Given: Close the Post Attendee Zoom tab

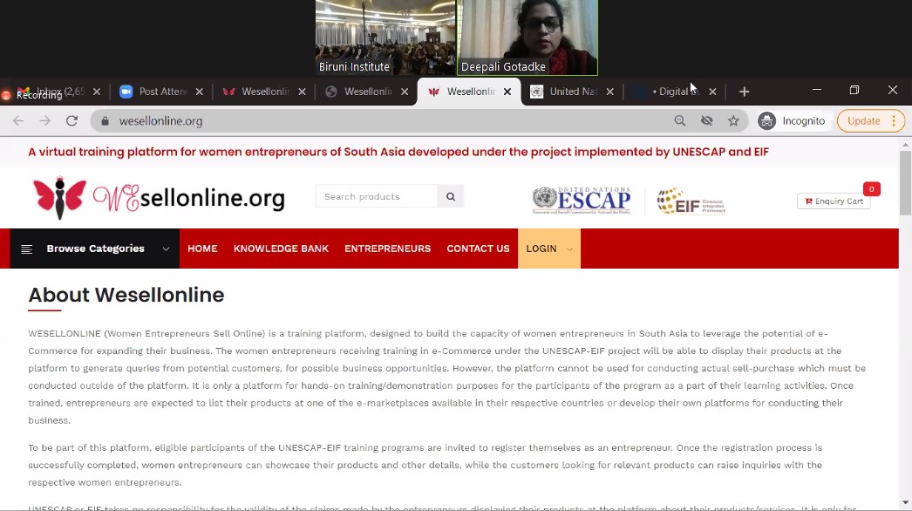Looking at the screenshot, I should pos(200,92).
